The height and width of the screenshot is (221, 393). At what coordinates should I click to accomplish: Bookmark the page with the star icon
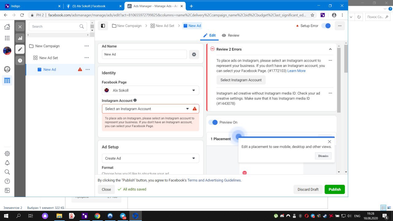[312, 15]
